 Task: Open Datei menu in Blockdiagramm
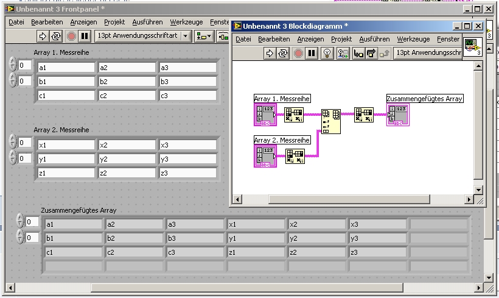243,39
